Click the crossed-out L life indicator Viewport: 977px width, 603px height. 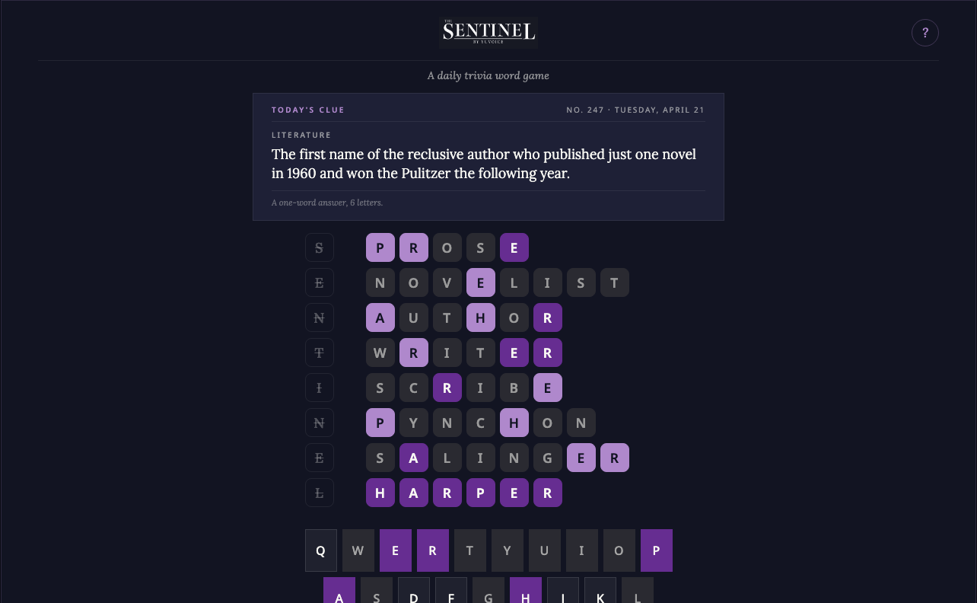click(x=320, y=493)
